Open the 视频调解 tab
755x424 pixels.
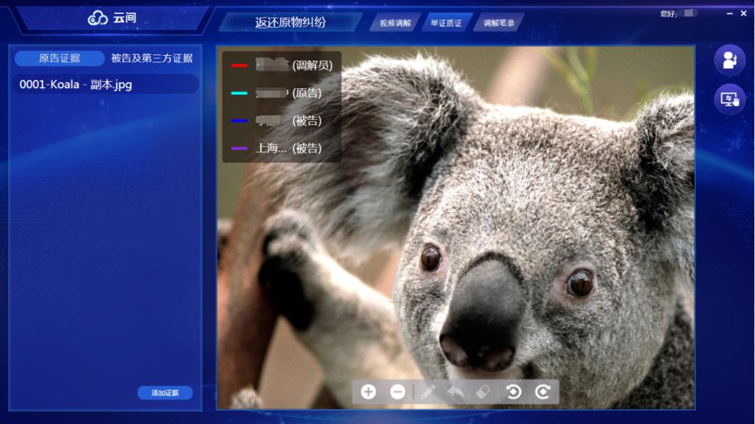tap(395, 22)
